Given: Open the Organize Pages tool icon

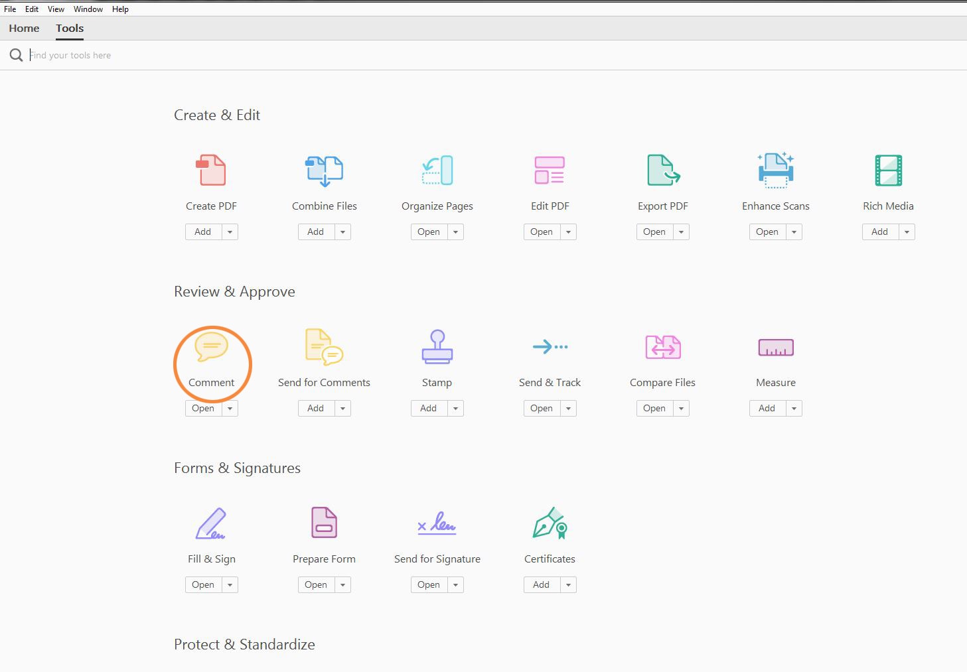Looking at the screenshot, I should coord(437,170).
